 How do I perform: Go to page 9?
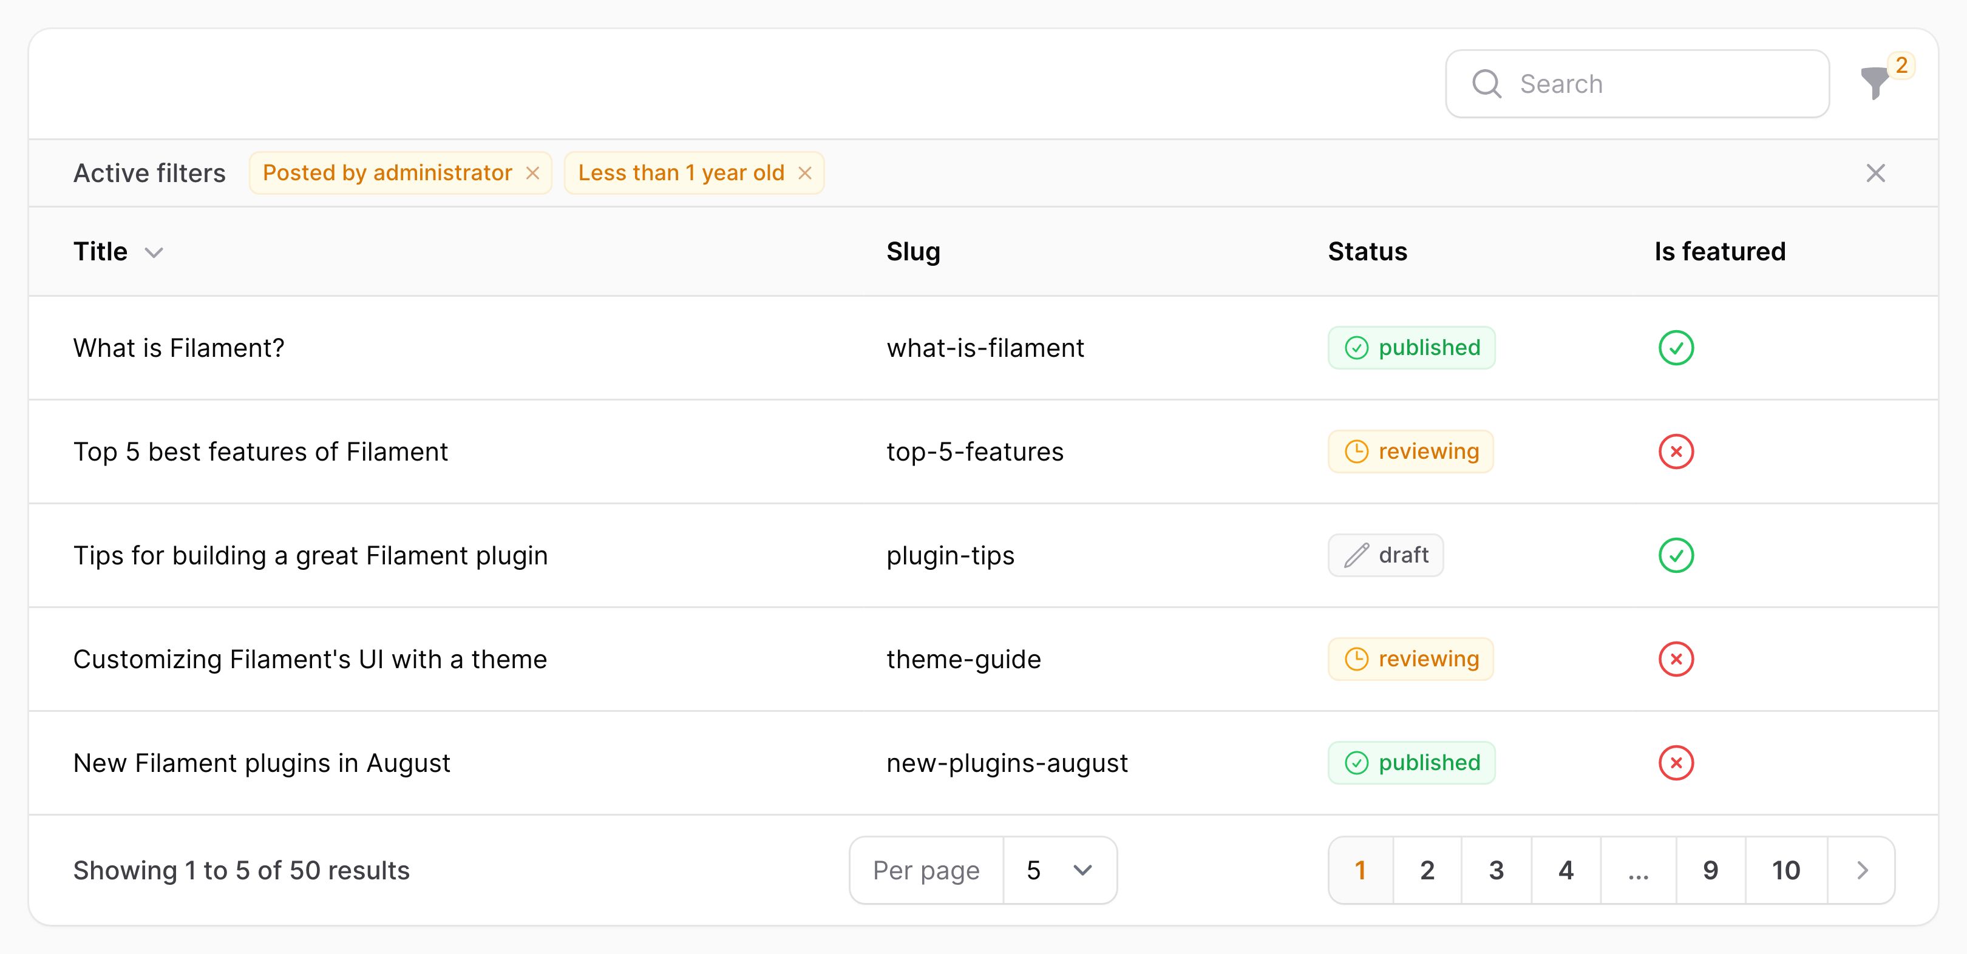tap(1710, 870)
